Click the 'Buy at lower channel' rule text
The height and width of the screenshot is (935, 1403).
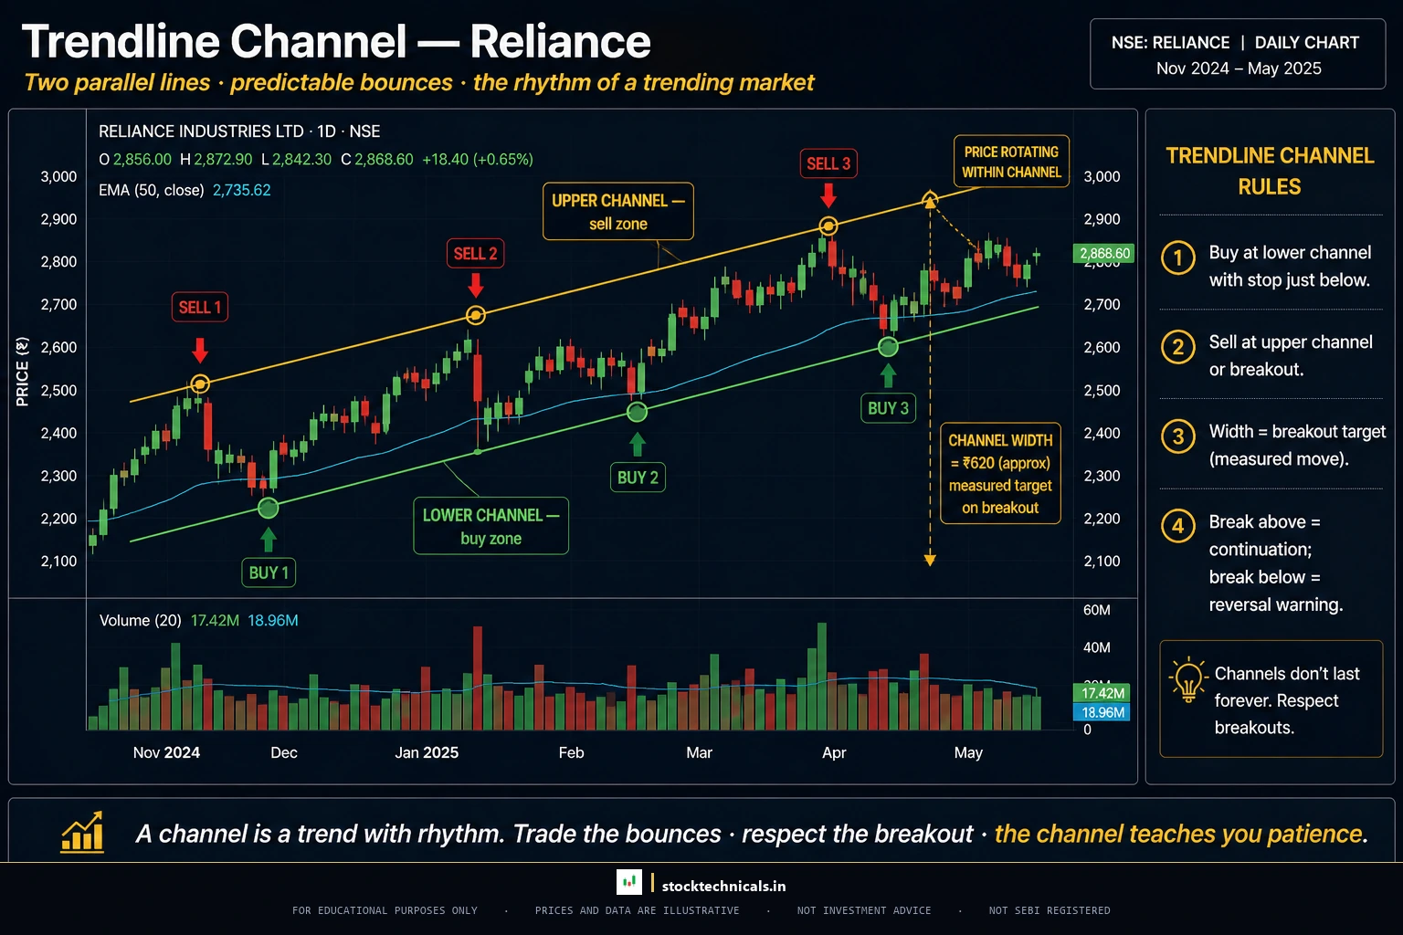tap(1290, 267)
